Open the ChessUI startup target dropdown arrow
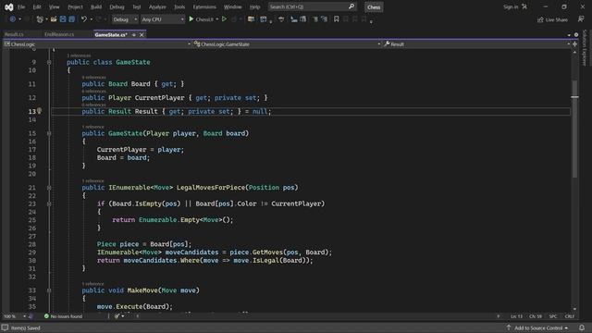 [217, 19]
